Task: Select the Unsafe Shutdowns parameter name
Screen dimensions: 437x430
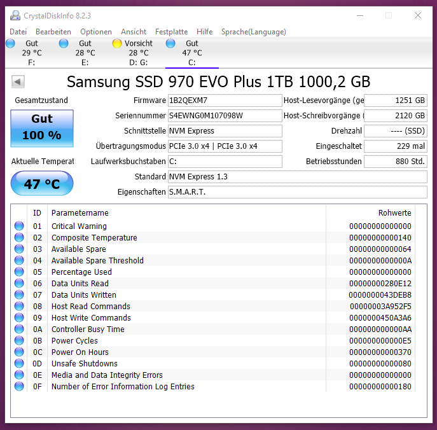Action: 84,363
